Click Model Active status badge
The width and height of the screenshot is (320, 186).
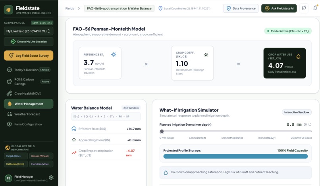[x=288, y=31]
